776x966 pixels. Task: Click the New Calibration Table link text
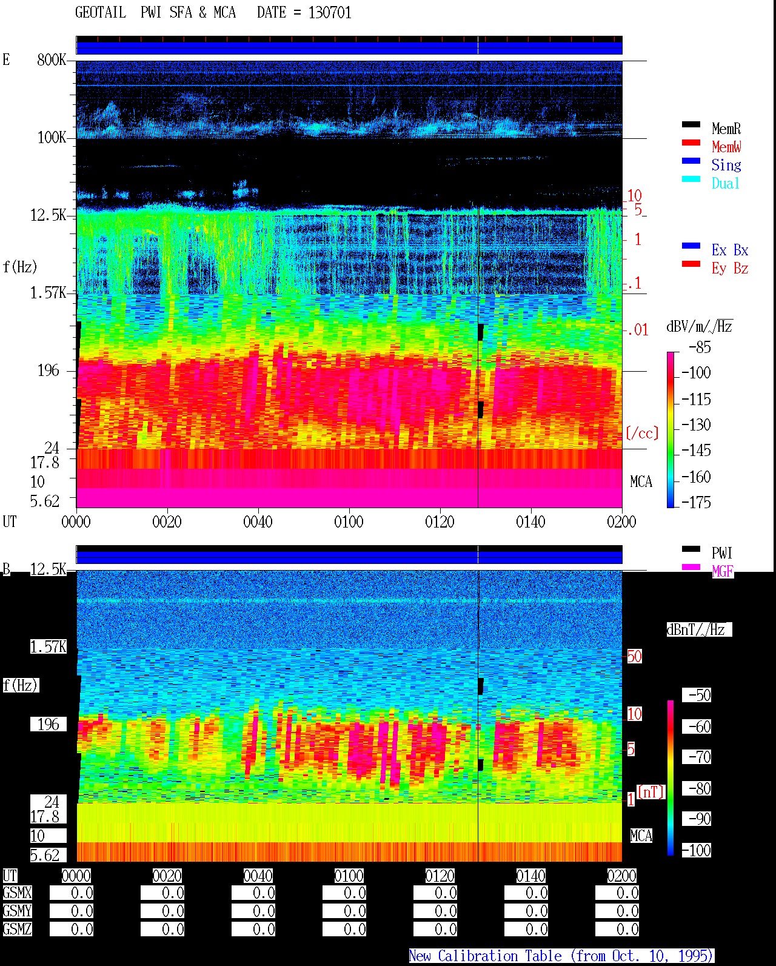[561, 956]
